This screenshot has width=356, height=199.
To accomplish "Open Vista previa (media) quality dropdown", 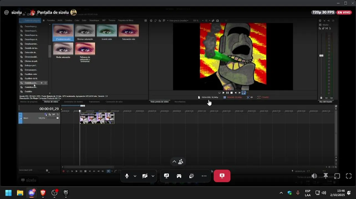I will [179, 21].
